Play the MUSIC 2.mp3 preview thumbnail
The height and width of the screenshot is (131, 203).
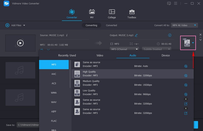click(20, 43)
